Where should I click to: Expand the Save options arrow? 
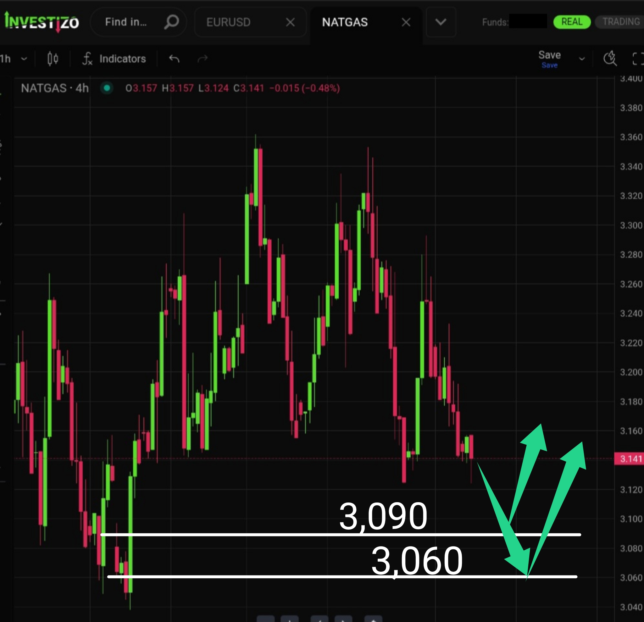582,59
